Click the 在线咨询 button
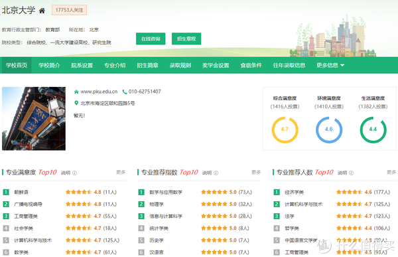This screenshot has height=257, width=398. 151,39
